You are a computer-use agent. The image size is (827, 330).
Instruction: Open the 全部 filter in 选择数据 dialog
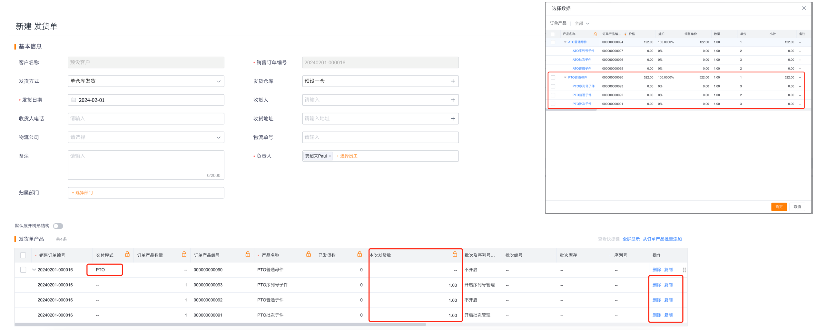[x=582, y=23]
